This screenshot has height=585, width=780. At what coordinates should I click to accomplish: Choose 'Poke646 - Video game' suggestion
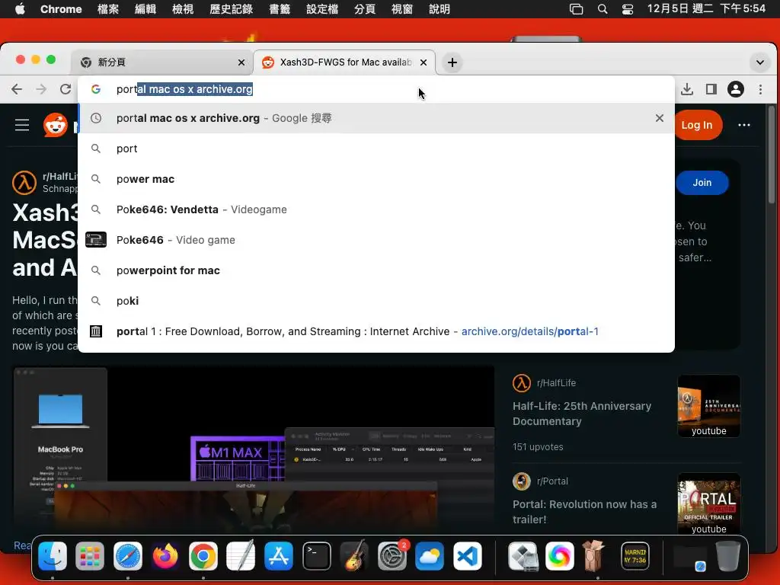point(376,240)
